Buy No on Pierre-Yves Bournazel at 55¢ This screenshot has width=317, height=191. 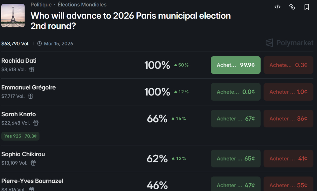(288, 185)
